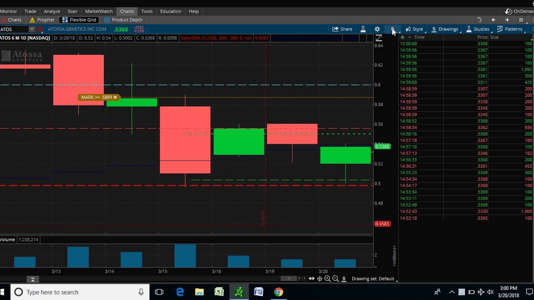This screenshot has height=300, width=534.
Task: Go to previous chart with left arrow
Action: pyautogui.click(x=493, y=20)
